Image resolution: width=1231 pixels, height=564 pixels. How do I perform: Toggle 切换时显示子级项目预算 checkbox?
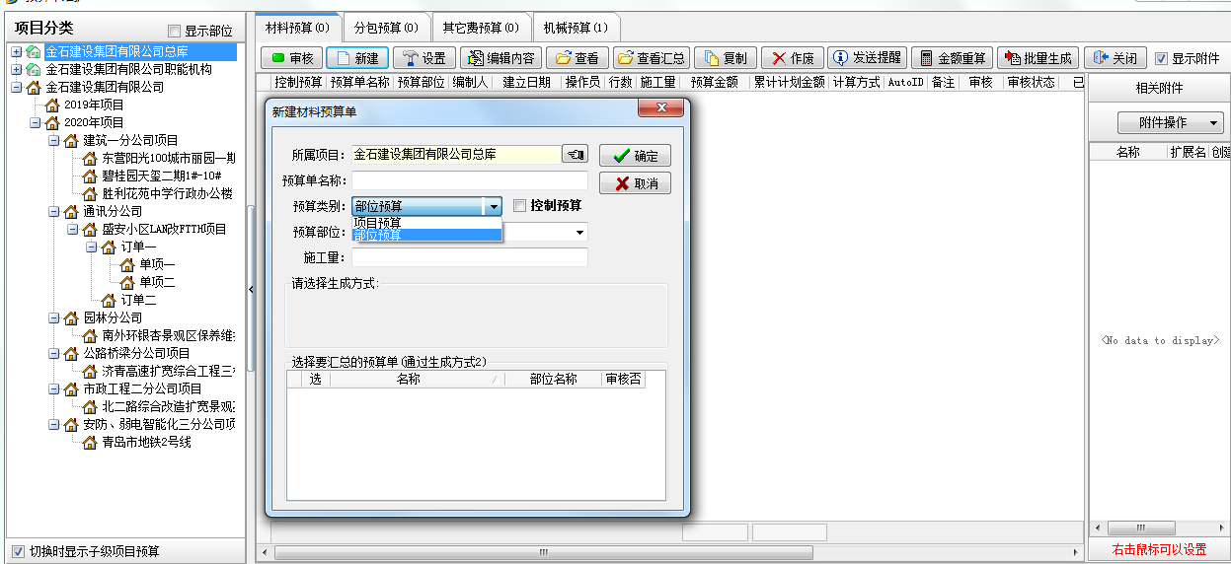pyautogui.click(x=18, y=551)
